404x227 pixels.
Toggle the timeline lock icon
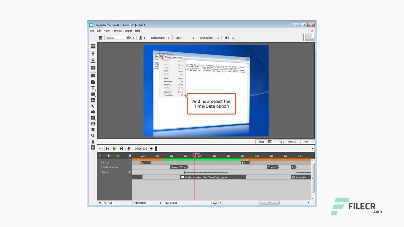[x=129, y=155]
